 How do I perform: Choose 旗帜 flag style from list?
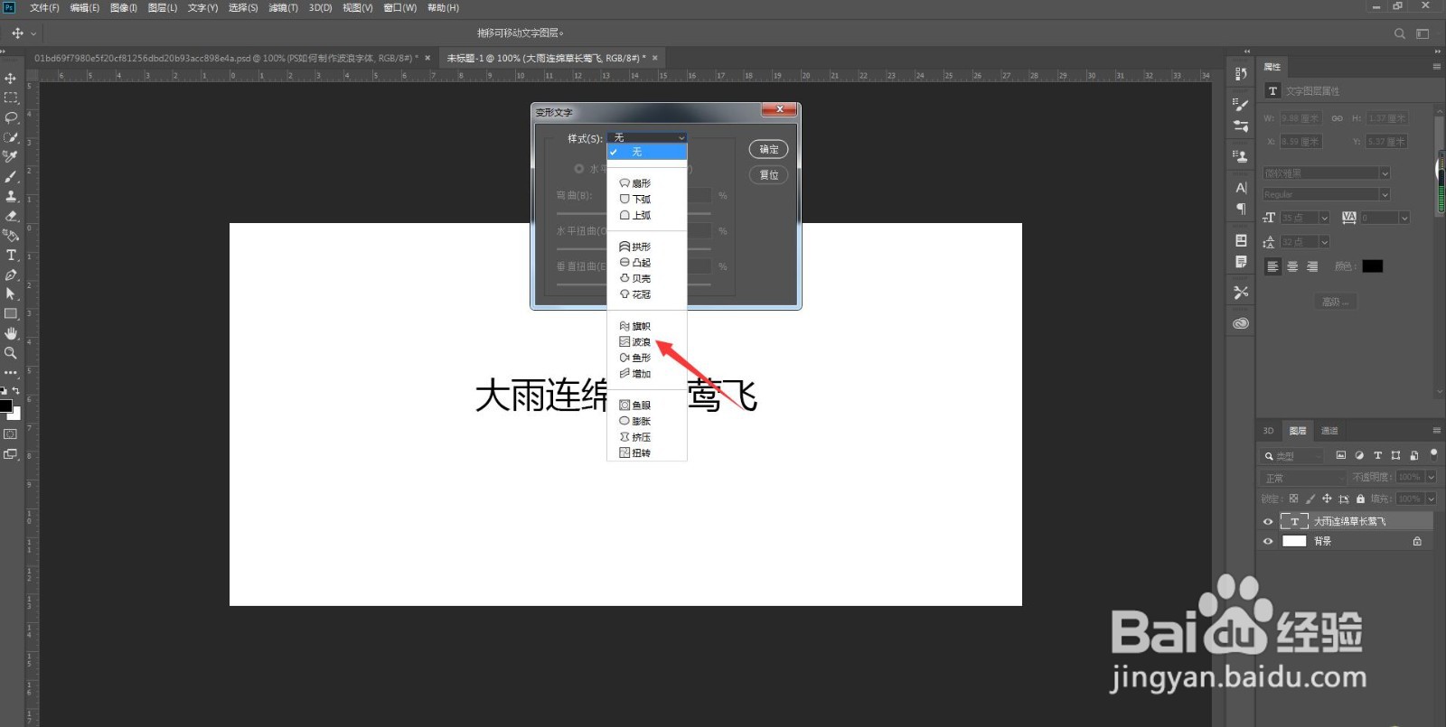tap(635, 326)
